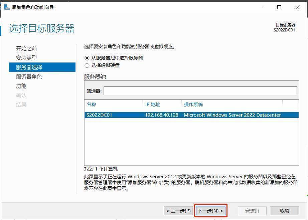Maximize the wizard window
308x220 pixels.
coord(279,7)
